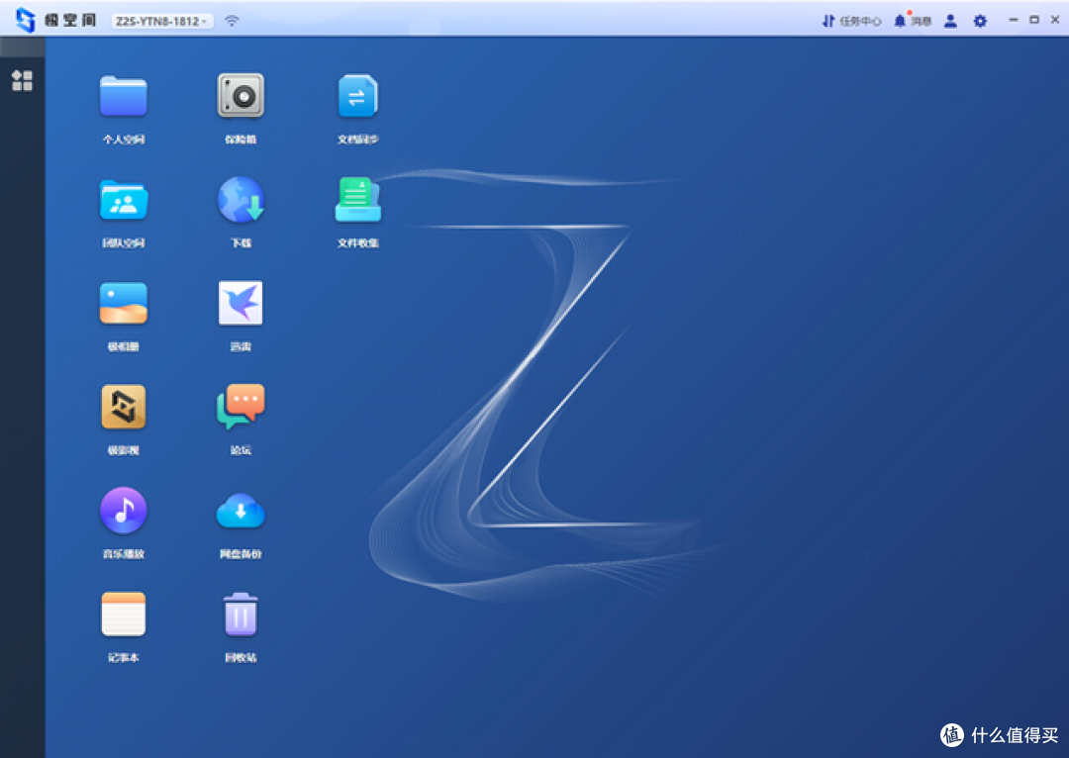The image size is (1069, 758).
Task: Open the 任务中心 task center
Action: pos(851,21)
